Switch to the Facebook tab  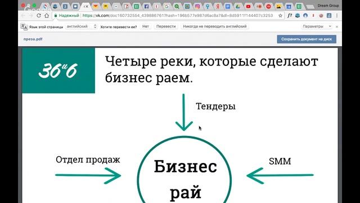pos(146,6)
